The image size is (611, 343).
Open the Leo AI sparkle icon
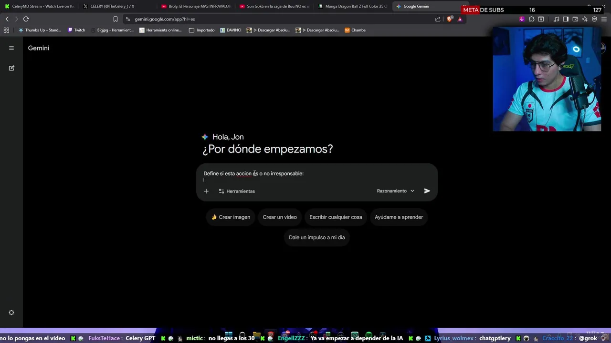585,19
